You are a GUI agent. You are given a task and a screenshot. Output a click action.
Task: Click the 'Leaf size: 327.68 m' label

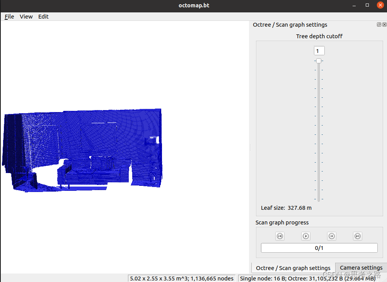286,208
